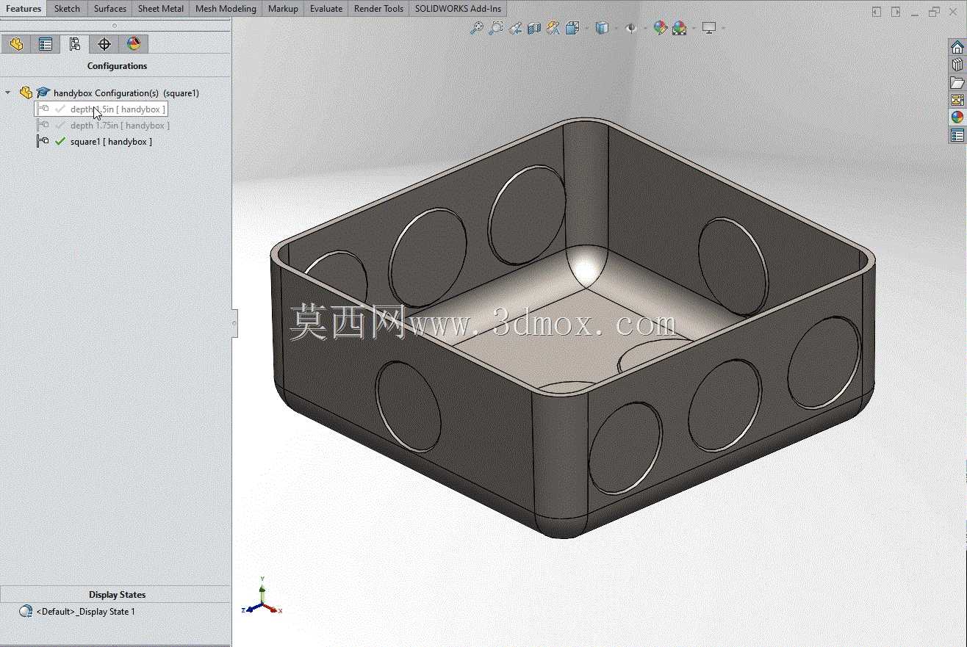This screenshot has height=647, width=967.
Task: Open the Render Tools tab
Action: [x=378, y=9]
